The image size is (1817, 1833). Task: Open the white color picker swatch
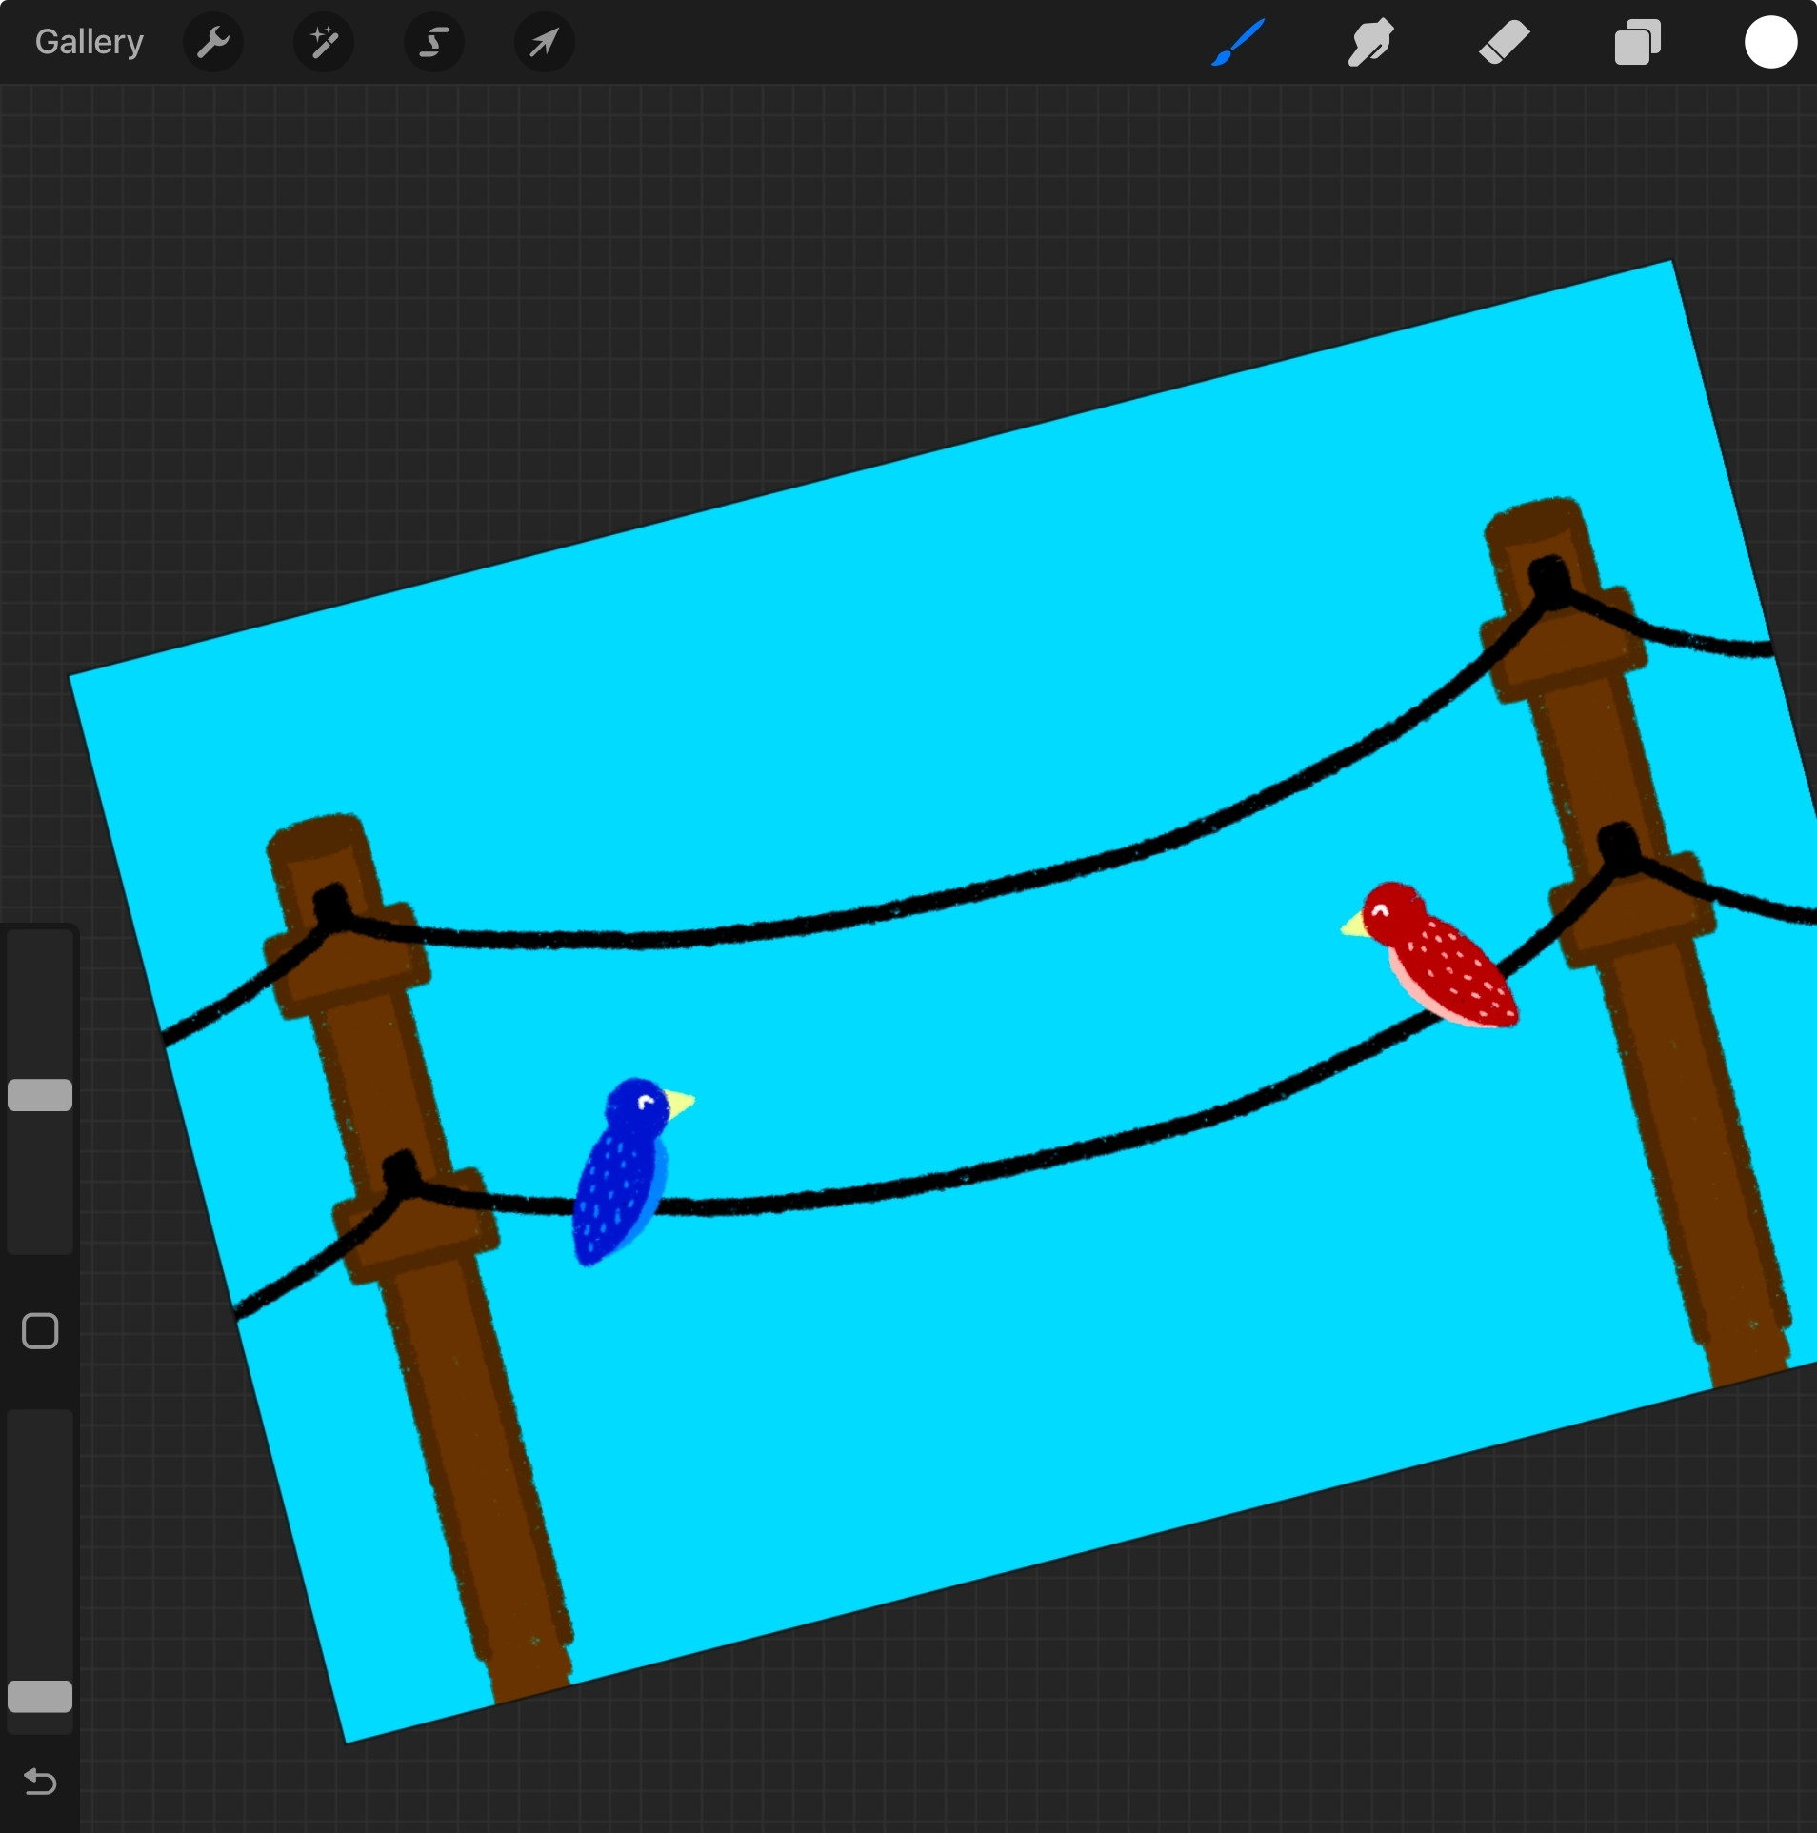tap(1770, 42)
